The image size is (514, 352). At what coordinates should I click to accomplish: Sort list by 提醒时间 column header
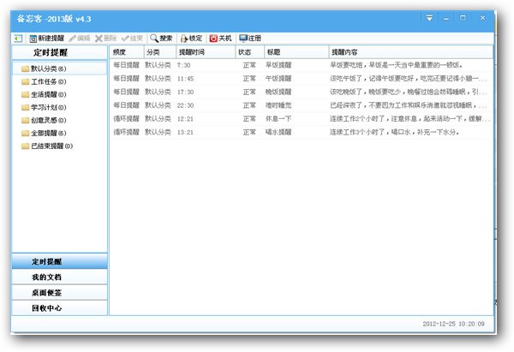[x=192, y=52]
